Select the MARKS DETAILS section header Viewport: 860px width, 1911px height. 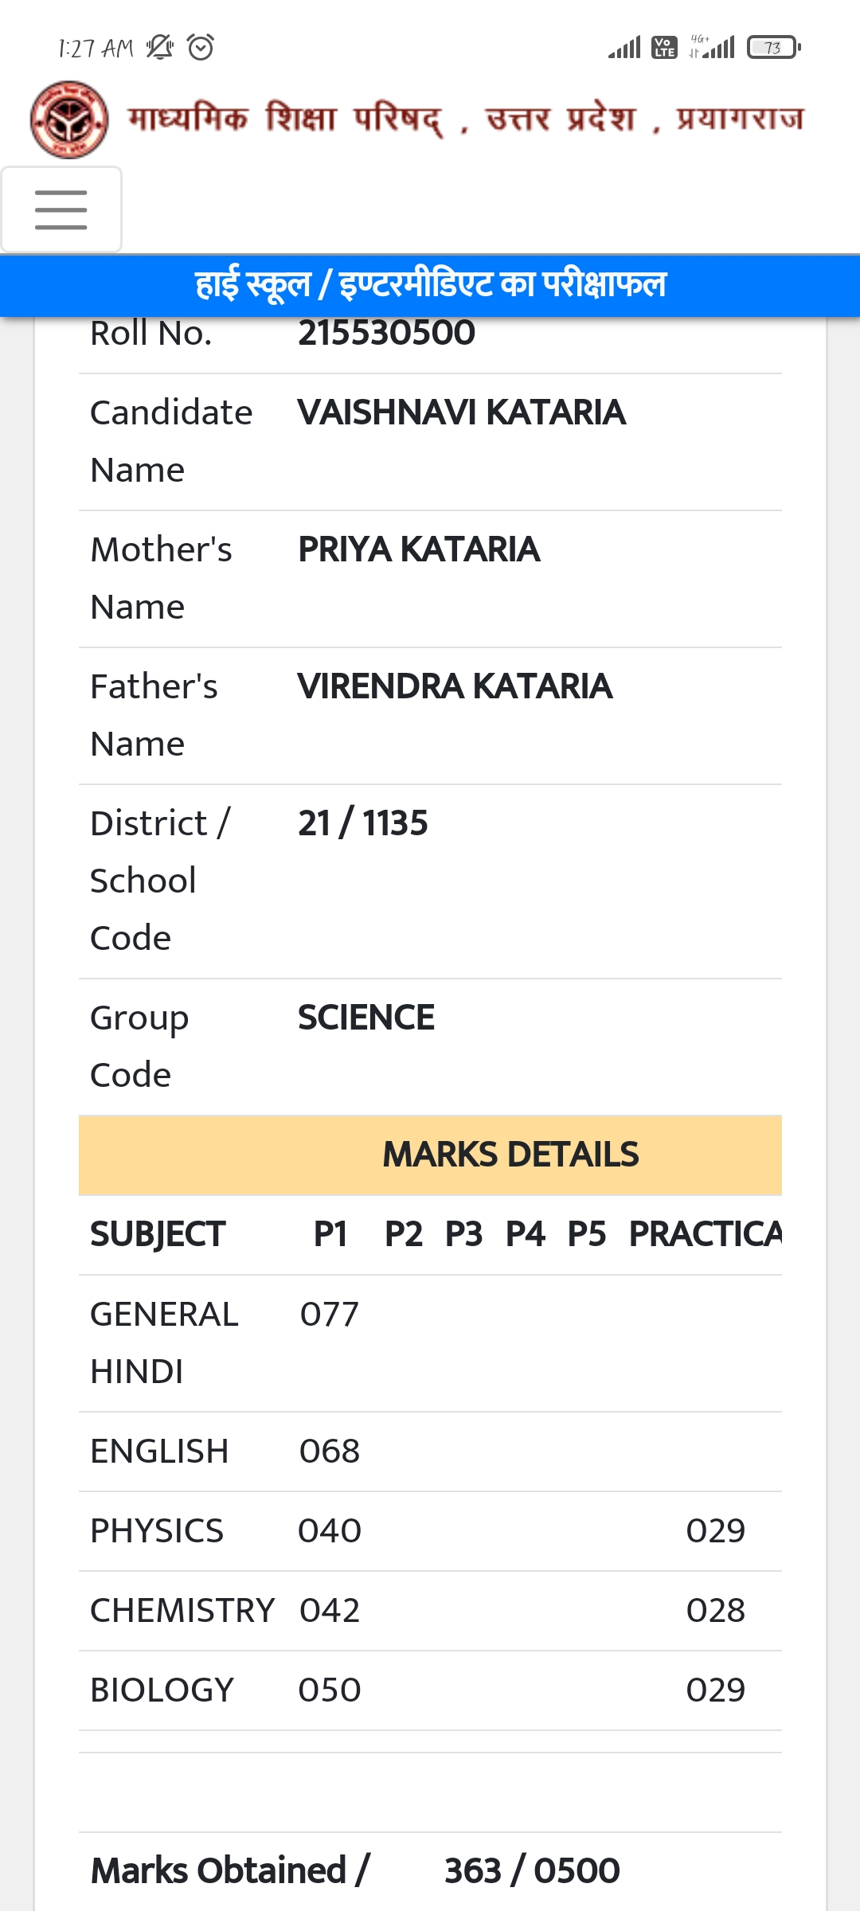(x=510, y=1155)
